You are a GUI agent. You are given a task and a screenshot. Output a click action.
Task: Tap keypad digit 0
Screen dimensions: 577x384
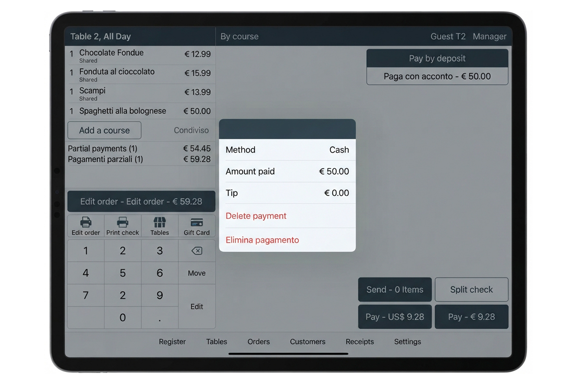coord(123,318)
